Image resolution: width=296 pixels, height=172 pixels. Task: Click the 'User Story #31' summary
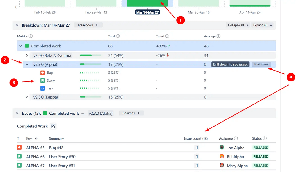[x=62, y=166]
